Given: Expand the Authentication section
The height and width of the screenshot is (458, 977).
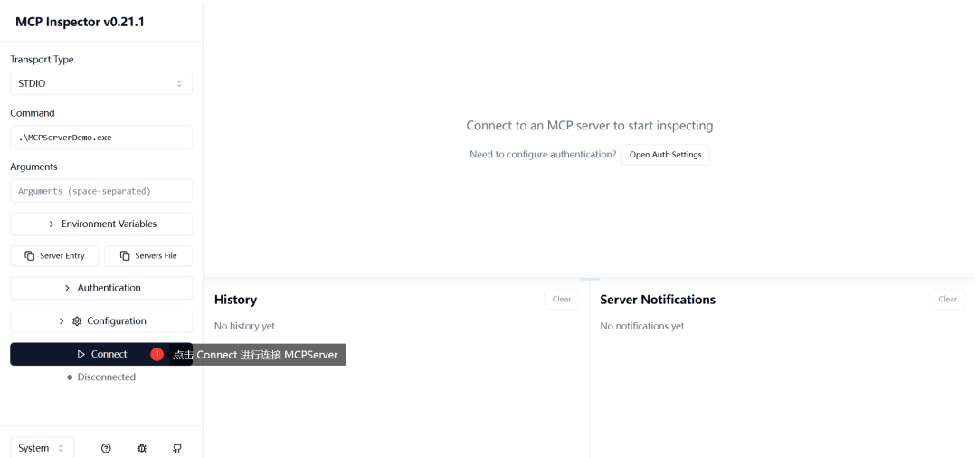Looking at the screenshot, I should pyautogui.click(x=101, y=288).
